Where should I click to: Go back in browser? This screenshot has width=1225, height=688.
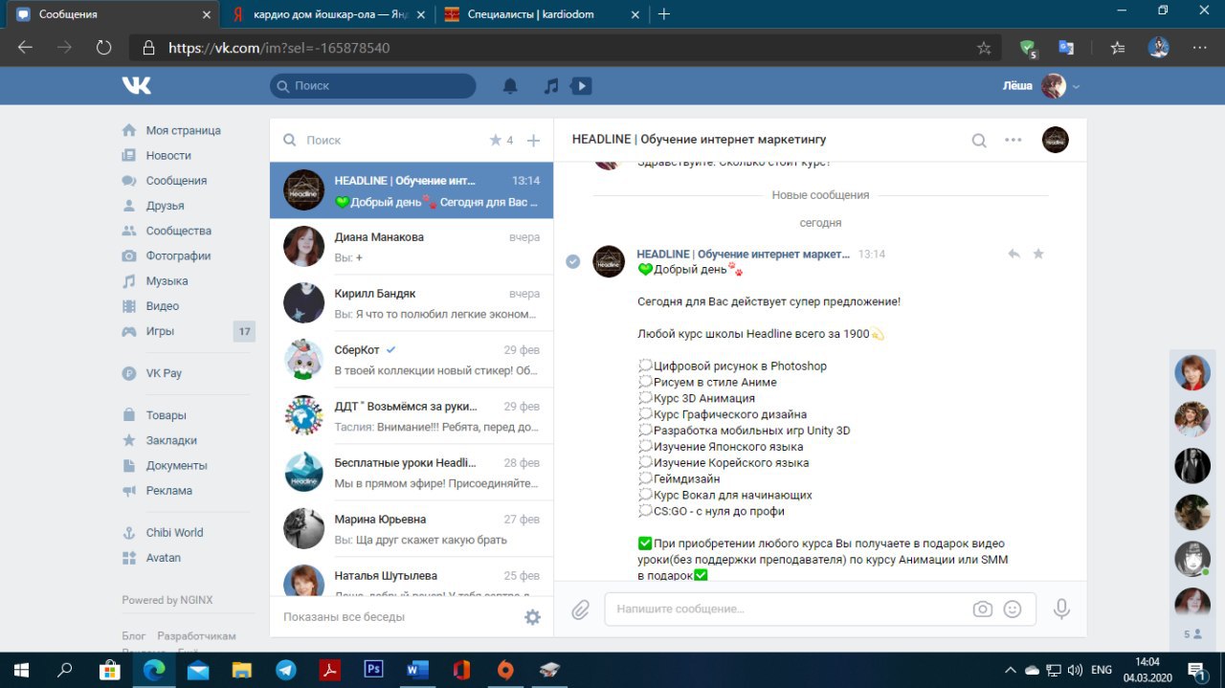(25, 47)
